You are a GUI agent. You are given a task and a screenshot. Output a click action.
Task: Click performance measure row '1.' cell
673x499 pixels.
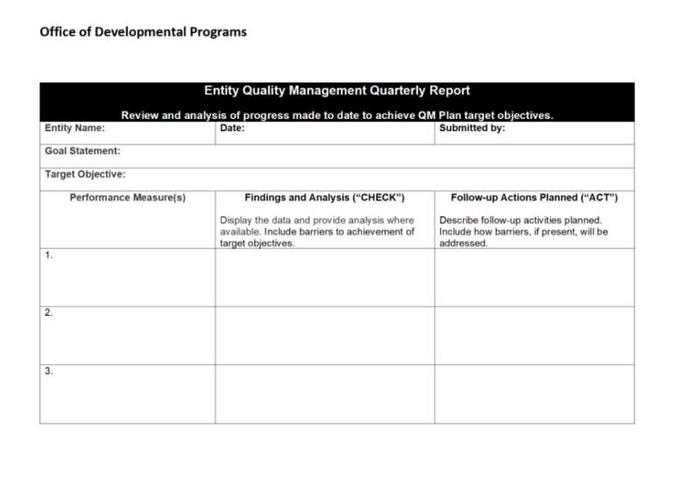coord(127,278)
